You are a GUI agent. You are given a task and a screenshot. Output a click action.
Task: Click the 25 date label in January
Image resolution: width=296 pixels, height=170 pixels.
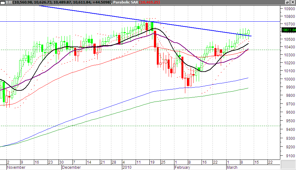point(163,162)
